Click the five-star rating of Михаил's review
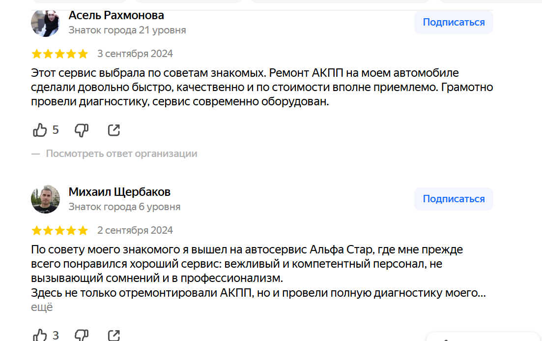The image size is (542, 341). coord(60,231)
